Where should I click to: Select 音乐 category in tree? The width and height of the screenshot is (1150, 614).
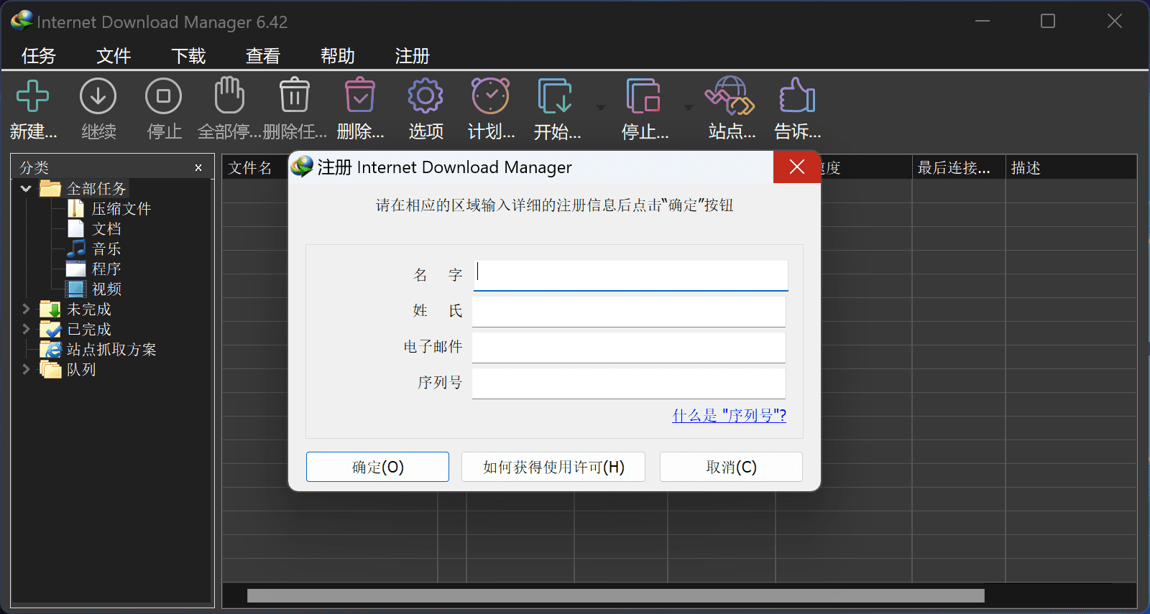tap(106, 249)
